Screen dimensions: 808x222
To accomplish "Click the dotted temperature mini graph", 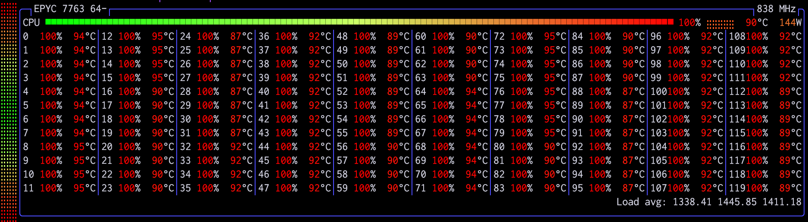I will (x=720, y=23).
